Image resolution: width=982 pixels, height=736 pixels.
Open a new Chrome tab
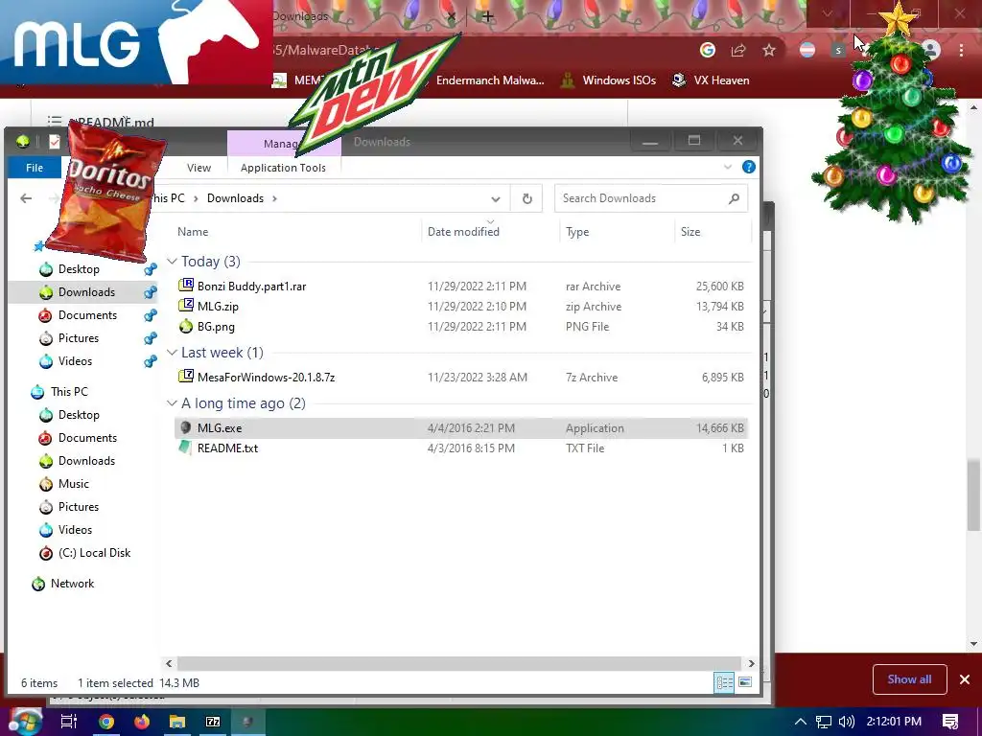[x=488, y=16]
